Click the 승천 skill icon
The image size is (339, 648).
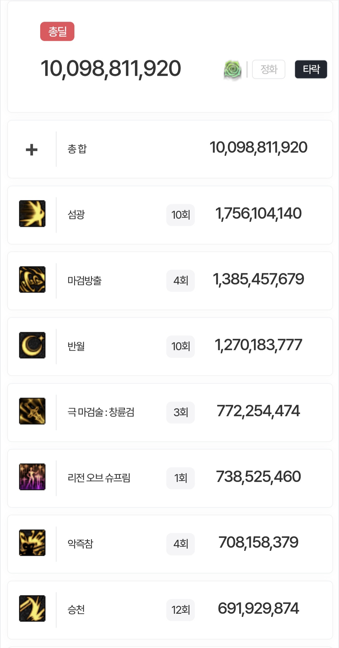tap(32, 608)
